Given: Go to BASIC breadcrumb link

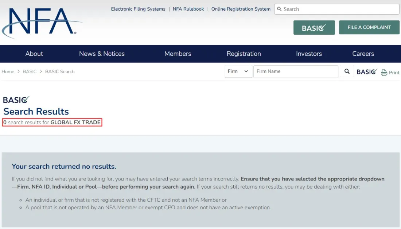Looking at the screenshot, I should [30, 71].
